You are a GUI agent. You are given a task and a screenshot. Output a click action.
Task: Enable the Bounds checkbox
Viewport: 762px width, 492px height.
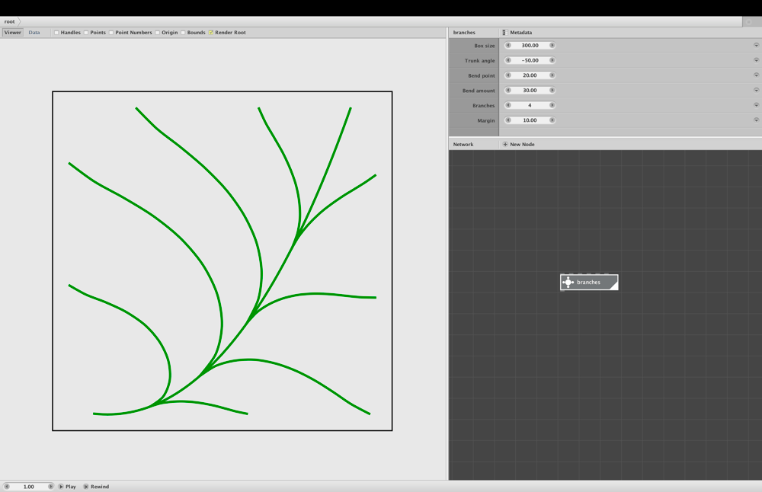pyautogui.click(x=183, y=33)
